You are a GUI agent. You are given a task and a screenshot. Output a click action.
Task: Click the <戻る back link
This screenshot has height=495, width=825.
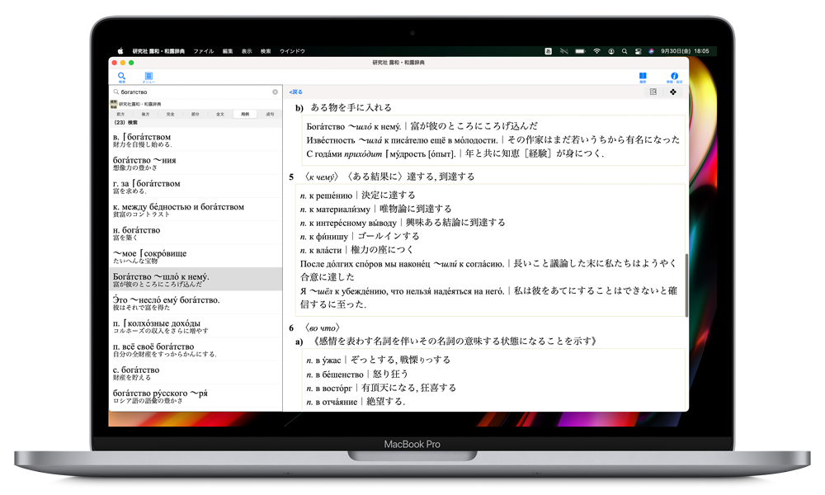pos(295,92)
